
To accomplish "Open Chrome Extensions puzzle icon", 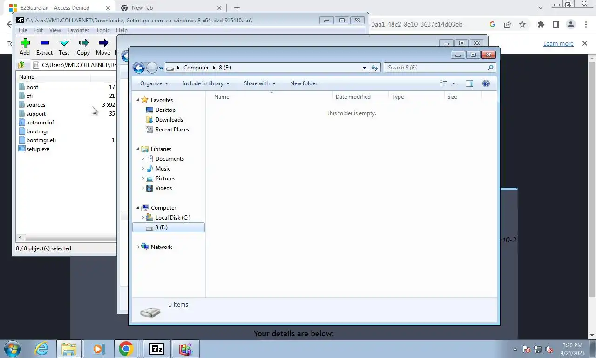I will (x=541, y=24).
